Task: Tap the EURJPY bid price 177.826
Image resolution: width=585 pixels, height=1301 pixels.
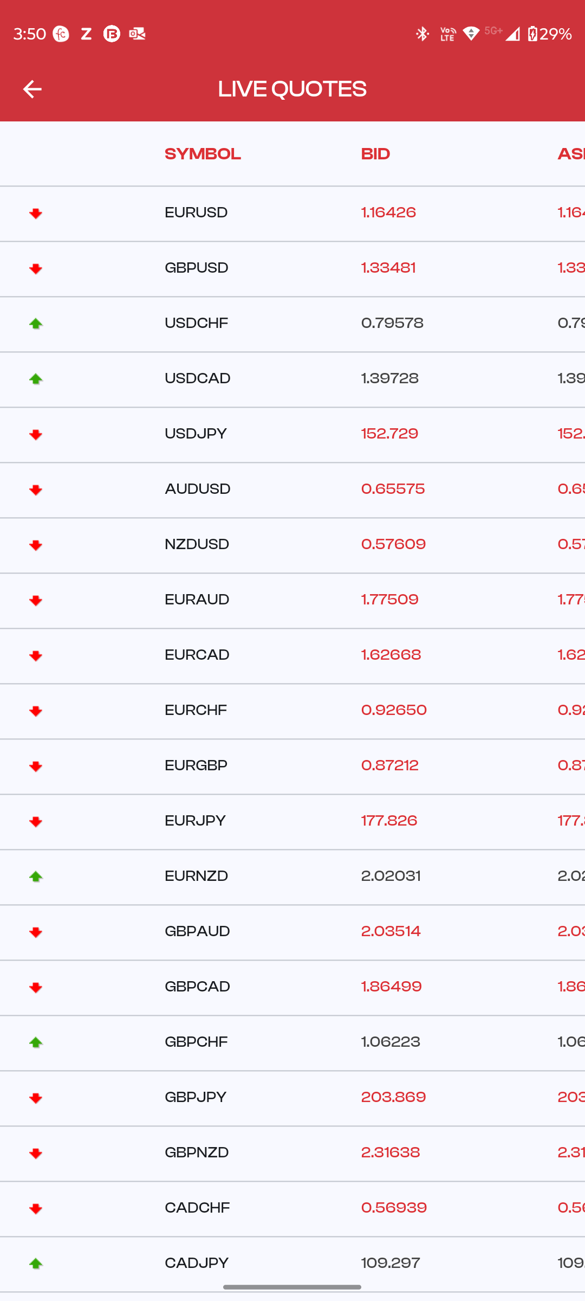Action: (x=389, y=821)
